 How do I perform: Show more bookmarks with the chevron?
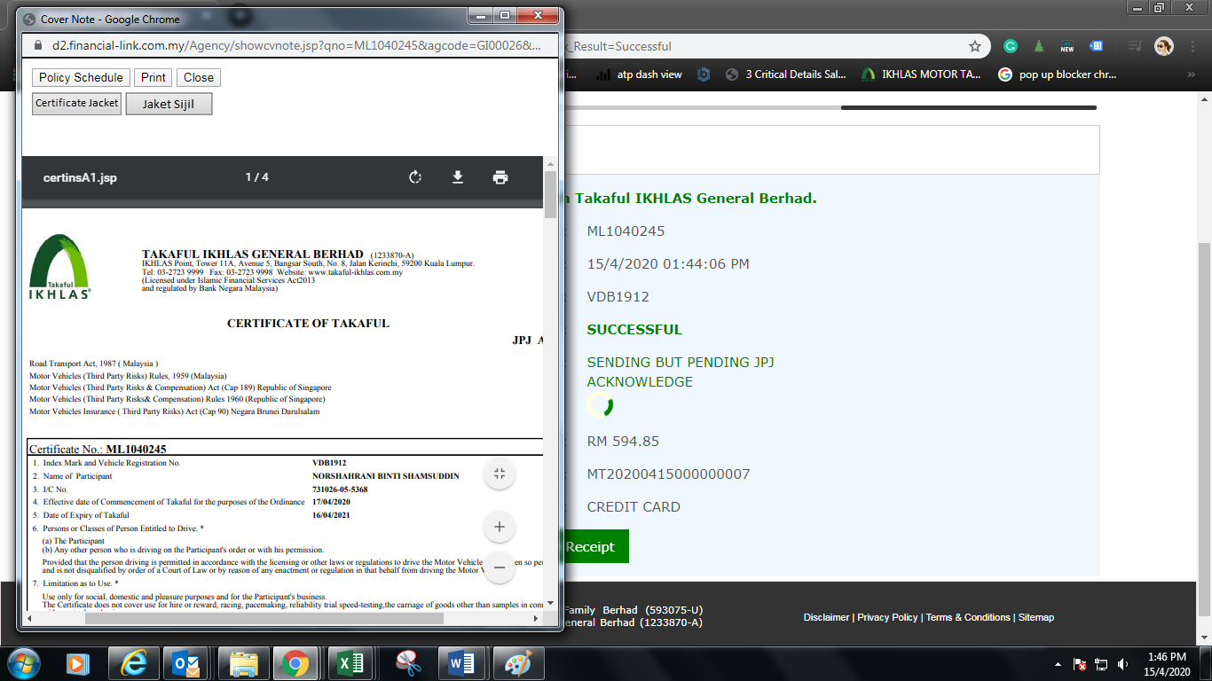[1192, 74]
